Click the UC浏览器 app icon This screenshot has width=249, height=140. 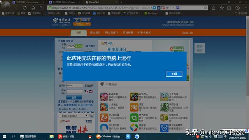click(x=104, y=117)
